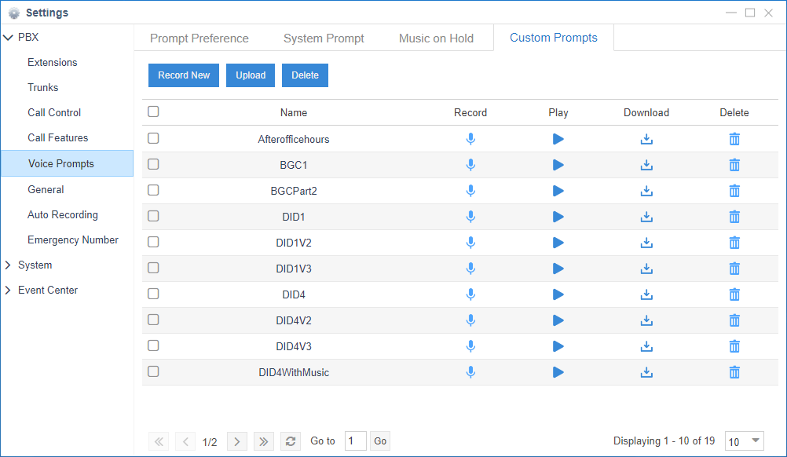Viewport: 787px width, 457px height.
Task: Open the Music on Hold tab
Action: point(436,38)
